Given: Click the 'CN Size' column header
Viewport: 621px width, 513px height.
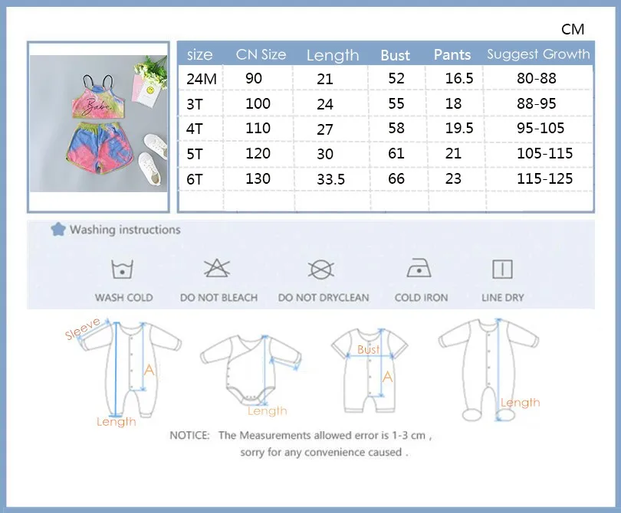Looking at the screenshot, I should (x=261, y=54).
